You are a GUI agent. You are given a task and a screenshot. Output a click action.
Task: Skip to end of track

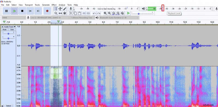(38, 11)
